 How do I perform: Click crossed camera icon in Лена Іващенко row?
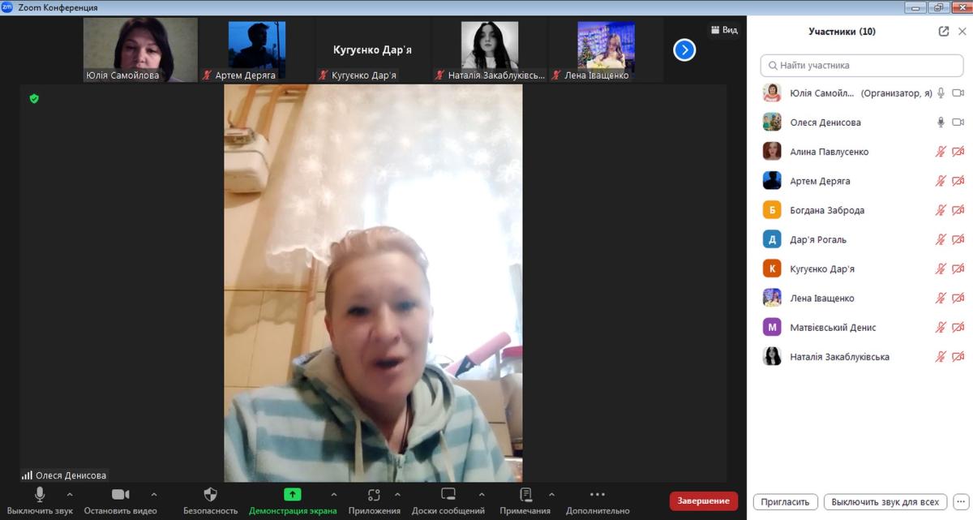pos(958,298)
